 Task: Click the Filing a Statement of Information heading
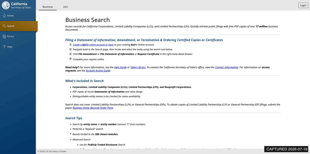pyautogui.click(x=144, y=40)
